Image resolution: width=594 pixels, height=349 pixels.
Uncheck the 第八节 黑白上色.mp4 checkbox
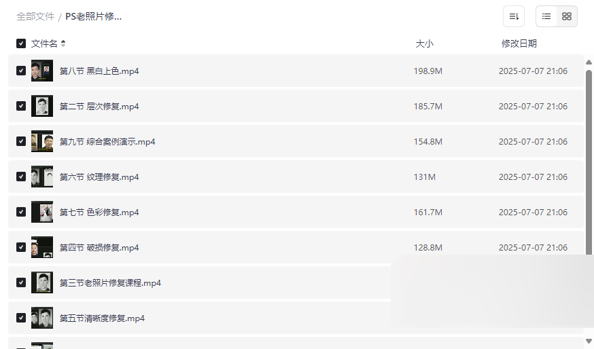click(x=21, y=71)
